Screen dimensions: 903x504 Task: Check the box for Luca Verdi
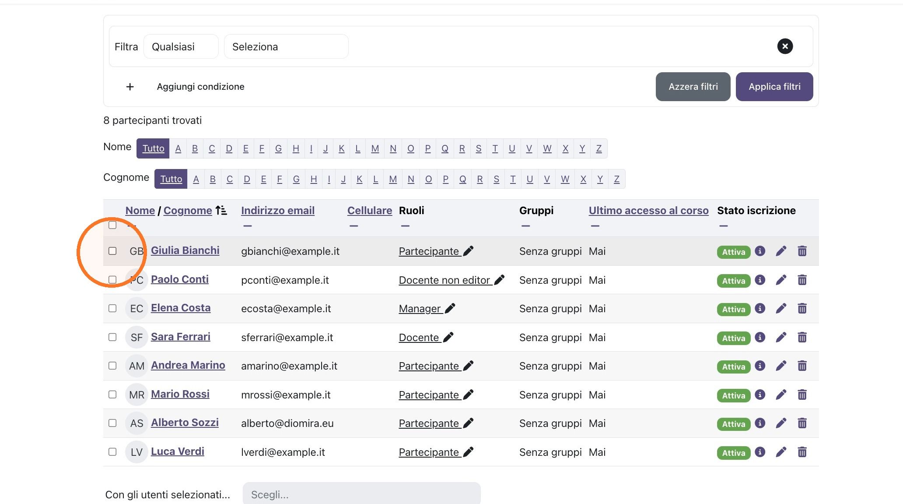(x=112, y=452)
